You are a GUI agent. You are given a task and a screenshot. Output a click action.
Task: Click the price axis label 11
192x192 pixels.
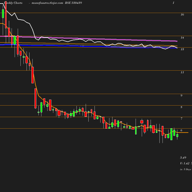(182, 72)
